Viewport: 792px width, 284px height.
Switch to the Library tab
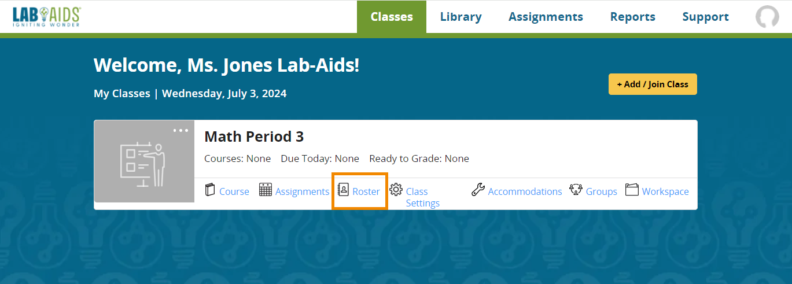461,17
